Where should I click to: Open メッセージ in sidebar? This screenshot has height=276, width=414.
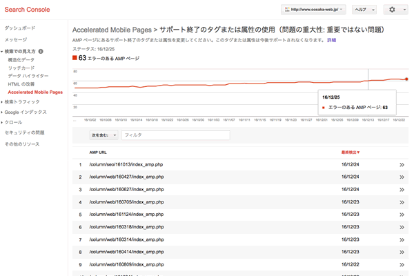[16, 39]
